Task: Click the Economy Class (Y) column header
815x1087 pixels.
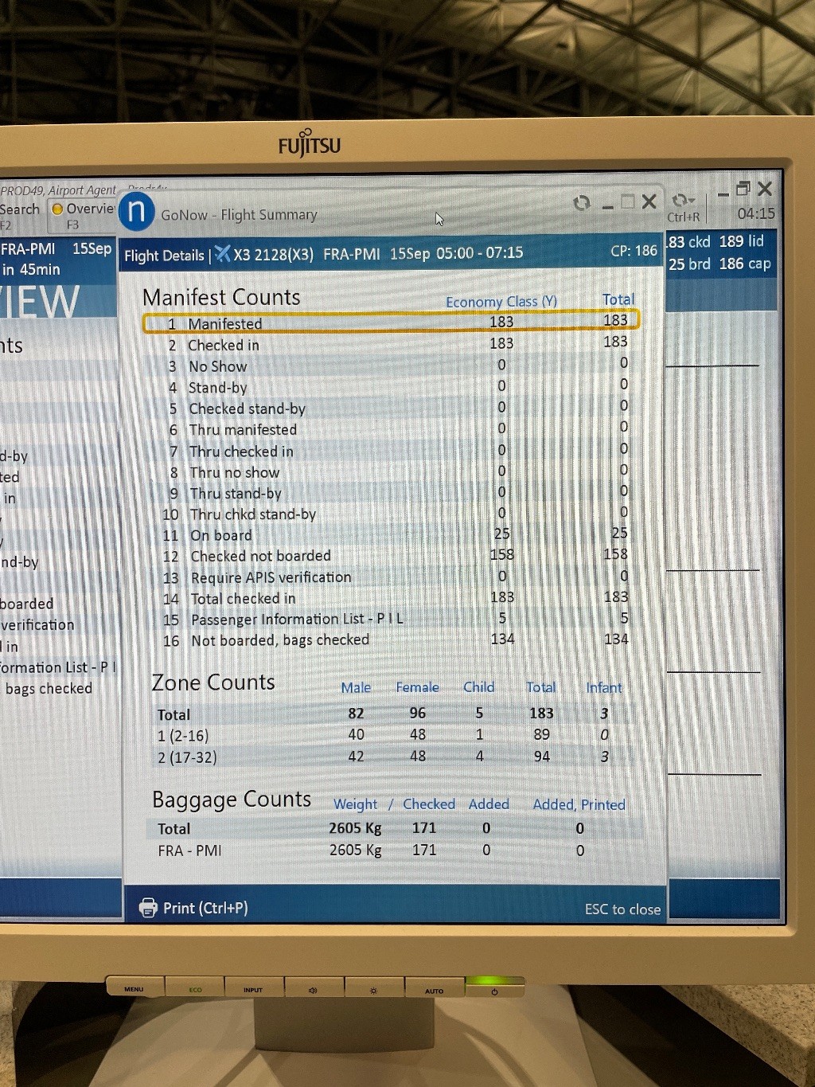Action: [x=501, y=302]
